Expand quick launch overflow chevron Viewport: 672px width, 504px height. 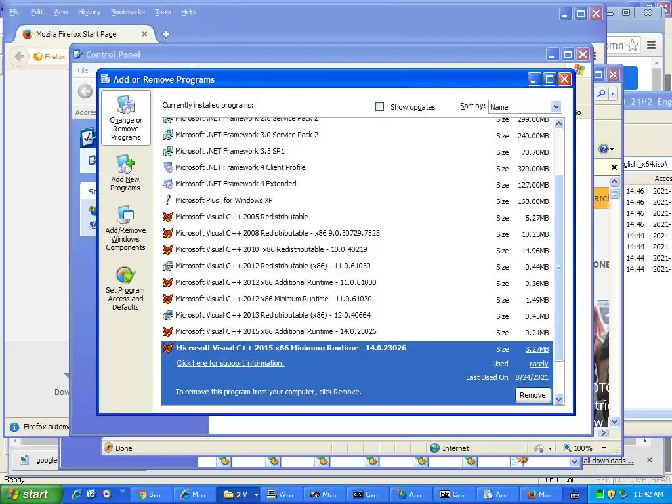(x=123, y=490)
